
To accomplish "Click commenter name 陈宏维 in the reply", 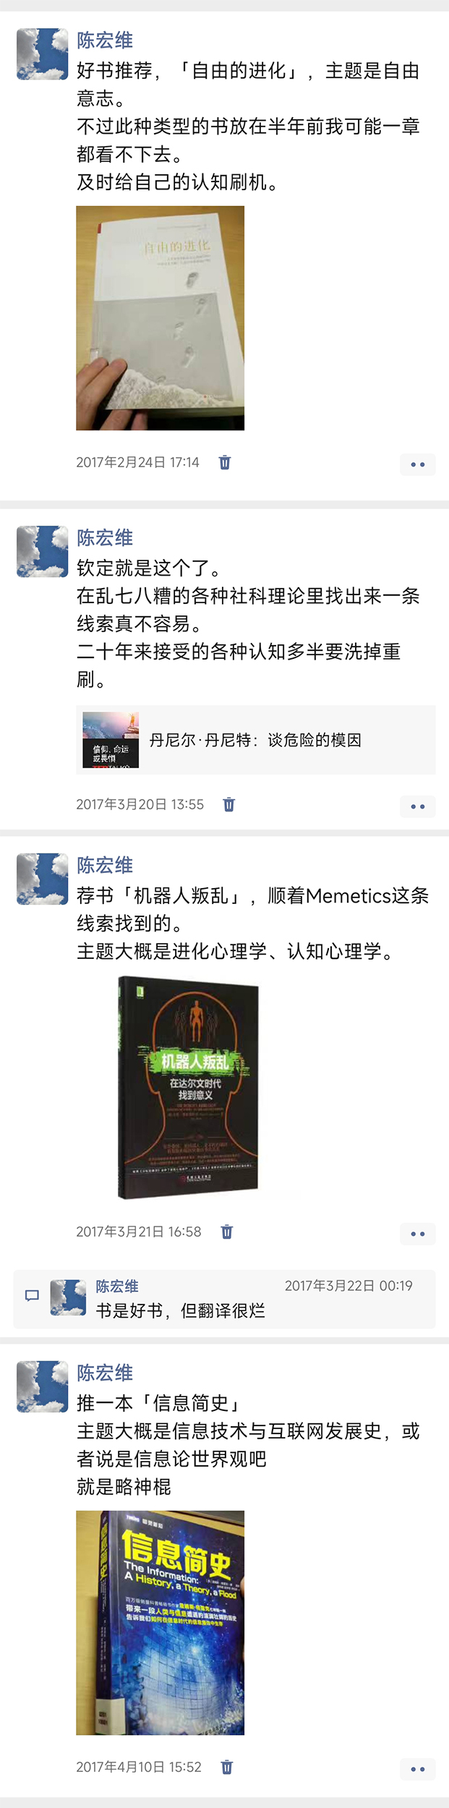I will click(x=117, y=1286).
